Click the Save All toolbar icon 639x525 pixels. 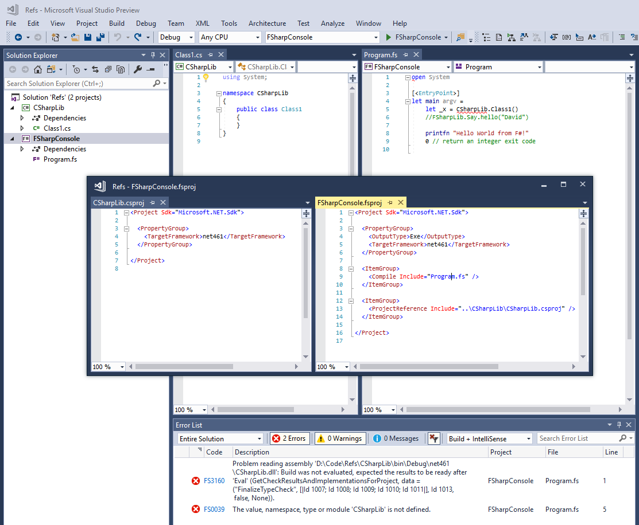click(x=100, y=37)
